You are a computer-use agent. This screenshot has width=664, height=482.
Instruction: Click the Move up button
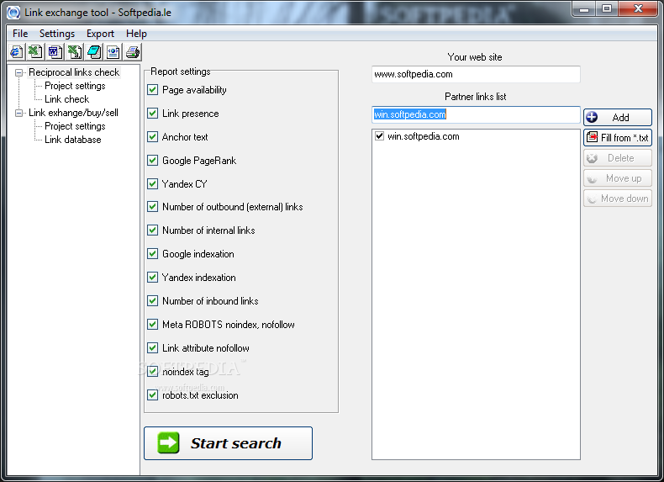[x=618, y=178]
